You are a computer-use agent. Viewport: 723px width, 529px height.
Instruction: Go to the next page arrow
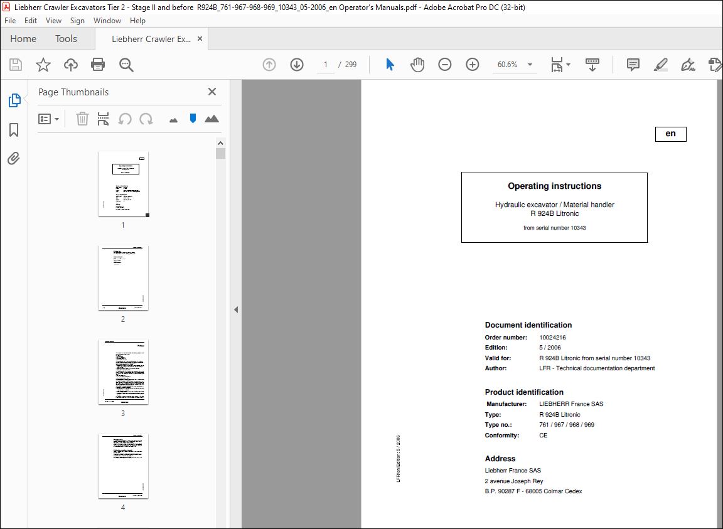297,65
